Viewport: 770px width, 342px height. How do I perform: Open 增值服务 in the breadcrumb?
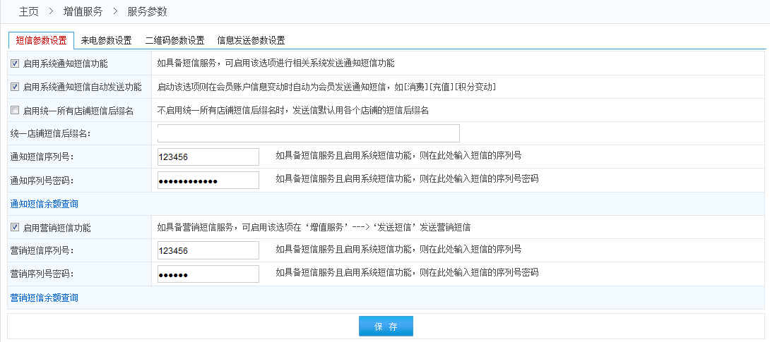[83, 11]
